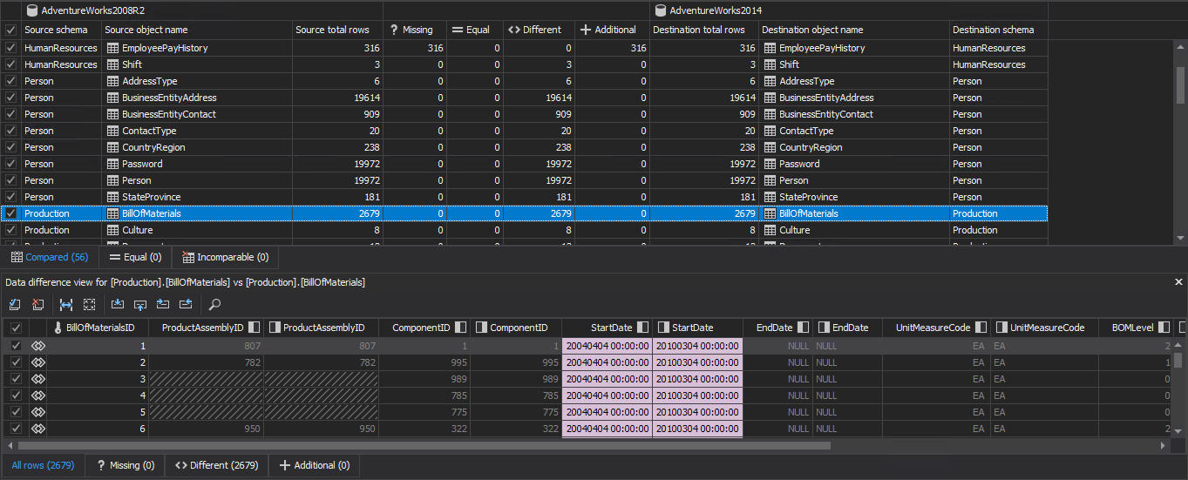
Task: Select the BusinessEntityAddress source object cell
Action: [x=197, y=98]
